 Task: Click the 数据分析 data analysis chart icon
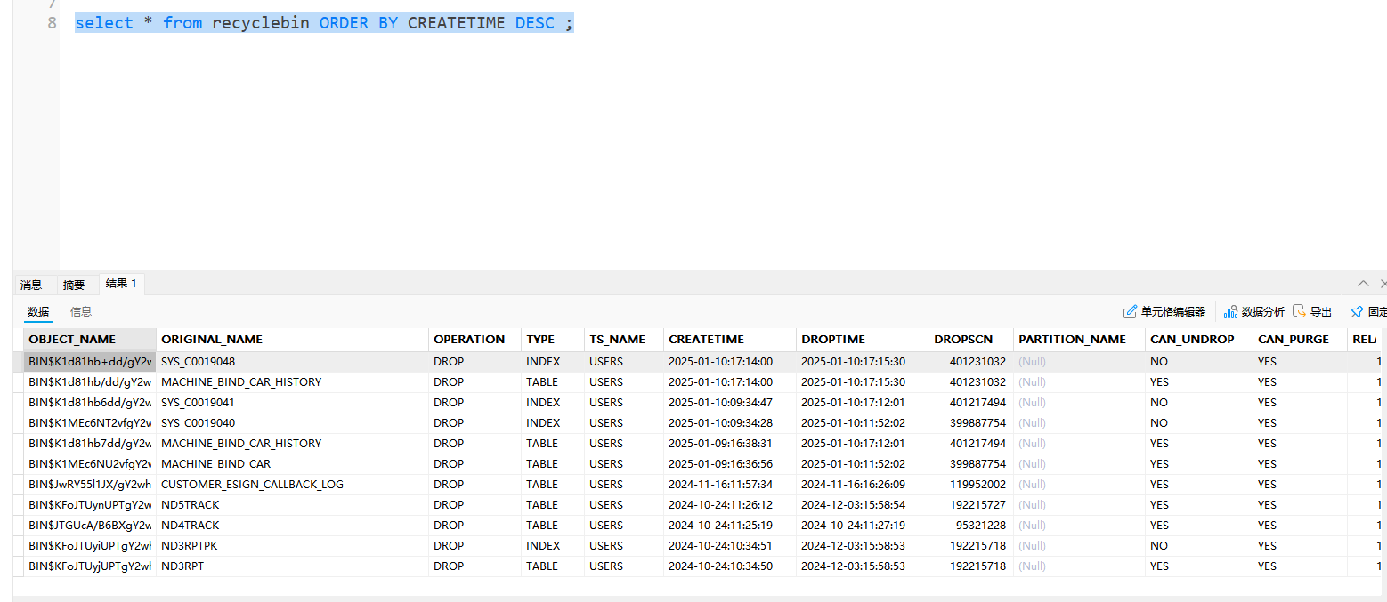click(1231, 312)
